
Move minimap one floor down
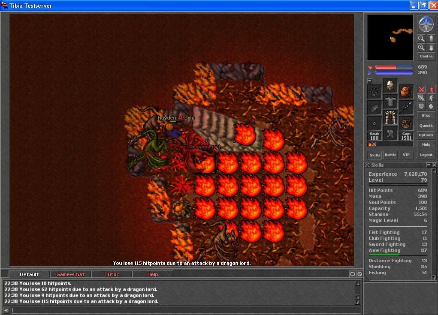pyautogui.click(x=431, y=48)
